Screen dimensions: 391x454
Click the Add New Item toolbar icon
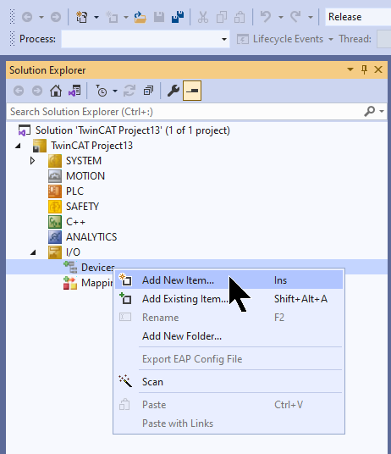point(112,17)
